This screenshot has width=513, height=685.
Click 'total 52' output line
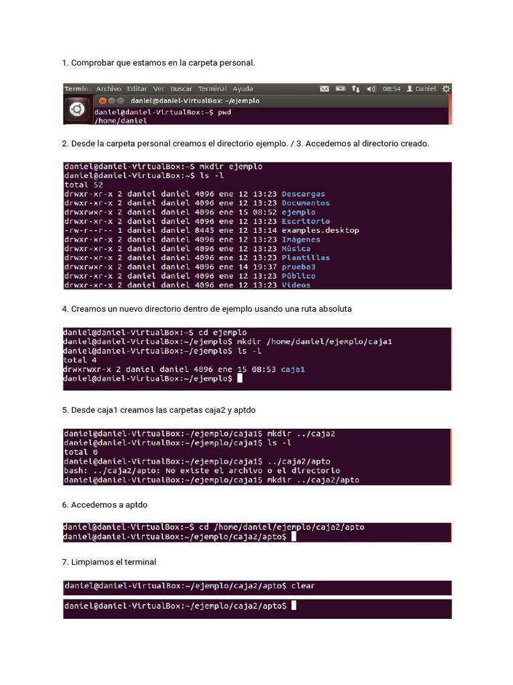click(x=83, y=185)
